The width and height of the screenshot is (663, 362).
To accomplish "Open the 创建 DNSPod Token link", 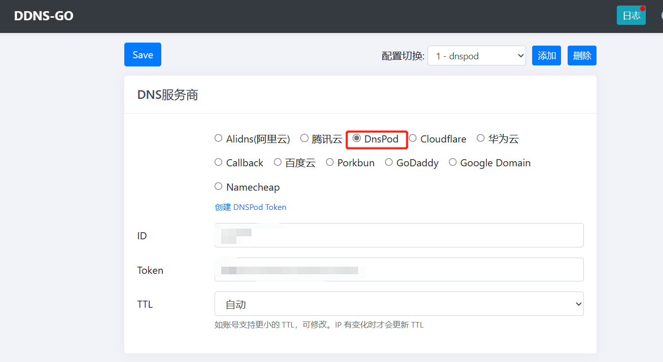I will (251, 207).
